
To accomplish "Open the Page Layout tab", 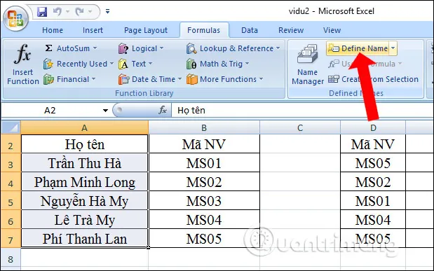I will click(146, 30).
